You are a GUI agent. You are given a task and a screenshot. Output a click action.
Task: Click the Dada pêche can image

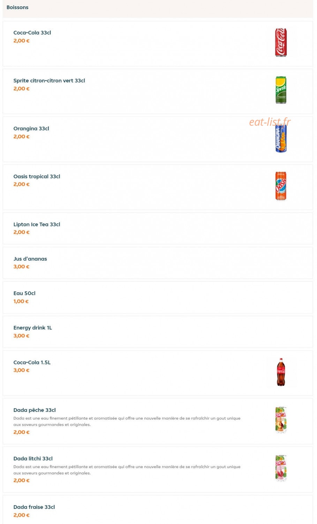click(281, 420)
